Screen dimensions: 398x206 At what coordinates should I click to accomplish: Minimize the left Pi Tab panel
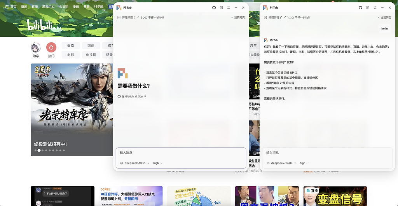236,8
